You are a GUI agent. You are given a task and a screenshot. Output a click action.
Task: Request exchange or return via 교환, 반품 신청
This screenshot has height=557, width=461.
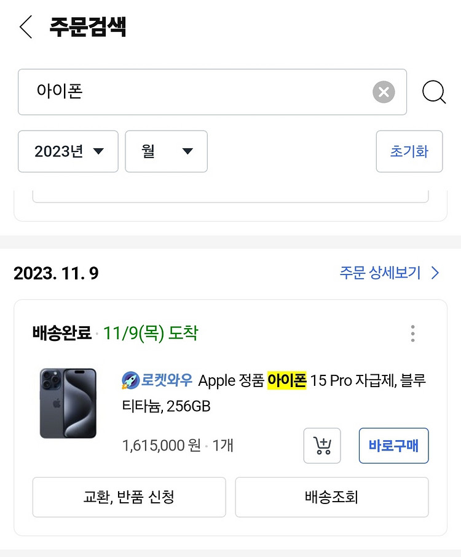click(129, 497)
